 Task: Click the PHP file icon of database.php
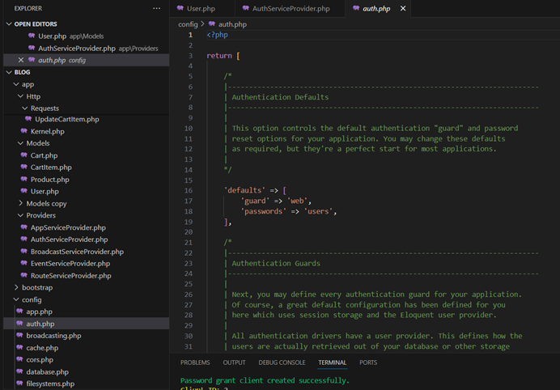point(19,372)
